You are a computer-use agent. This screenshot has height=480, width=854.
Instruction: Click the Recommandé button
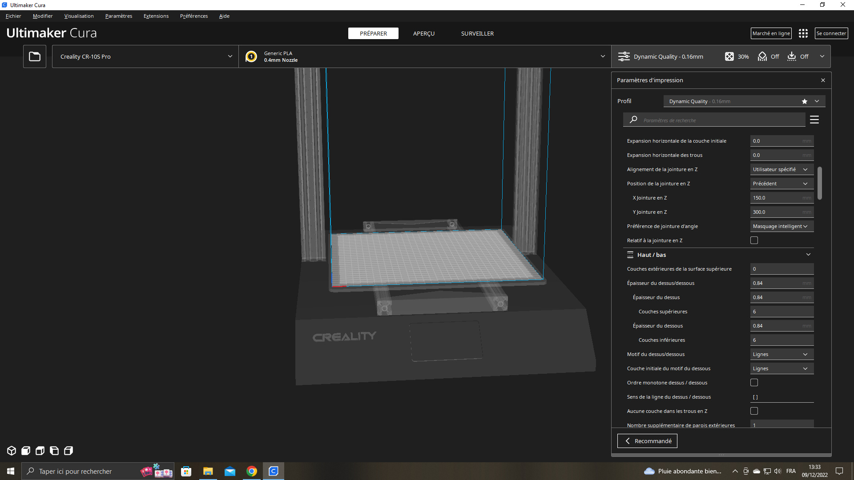(647, 441)
